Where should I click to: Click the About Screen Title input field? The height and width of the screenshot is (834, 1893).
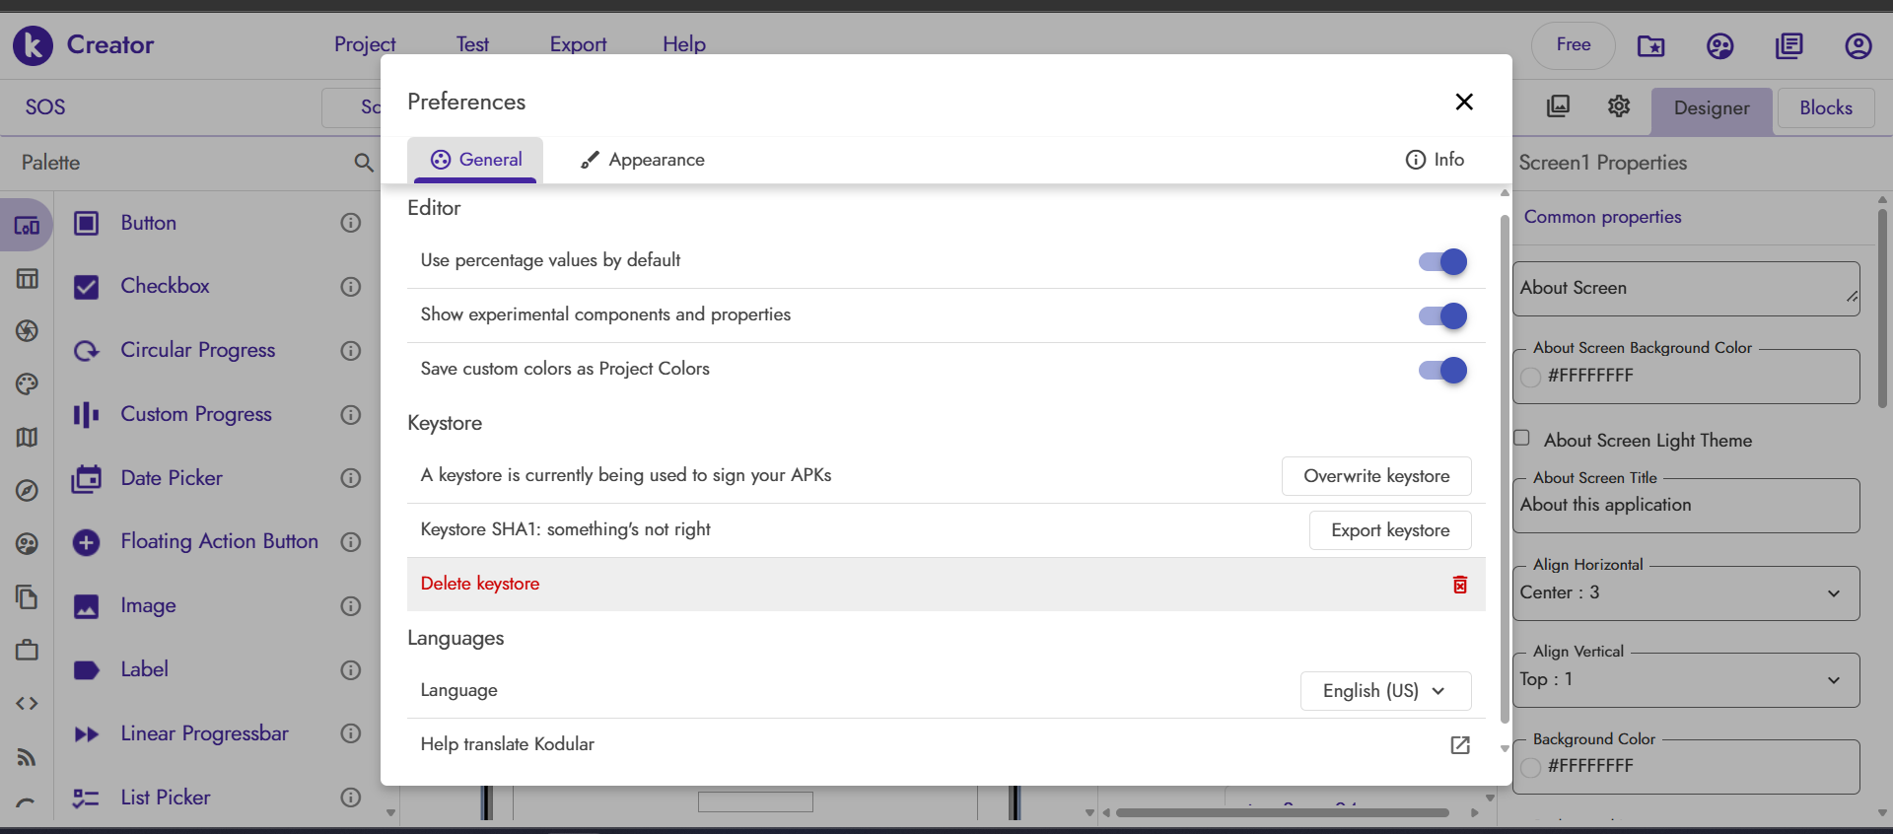1686,506
